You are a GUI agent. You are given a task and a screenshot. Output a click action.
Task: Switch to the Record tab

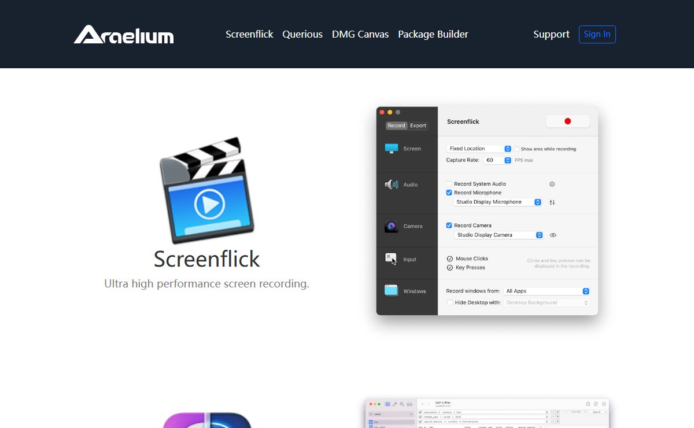pyautogui.click(x=397, y=126)
